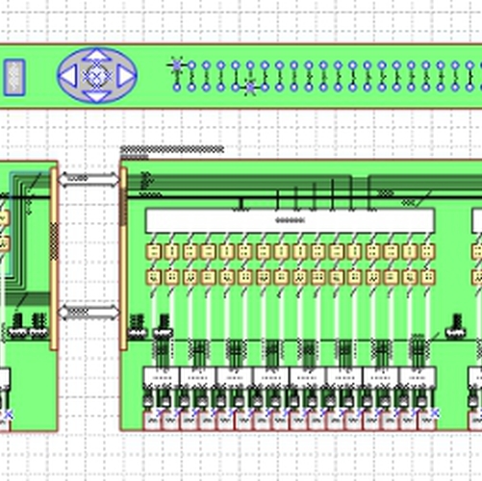Select the first red-outlined block at the panel bottom
Image resolution: width=482 pixels, height=481 pixels.
tap(153, 421)
